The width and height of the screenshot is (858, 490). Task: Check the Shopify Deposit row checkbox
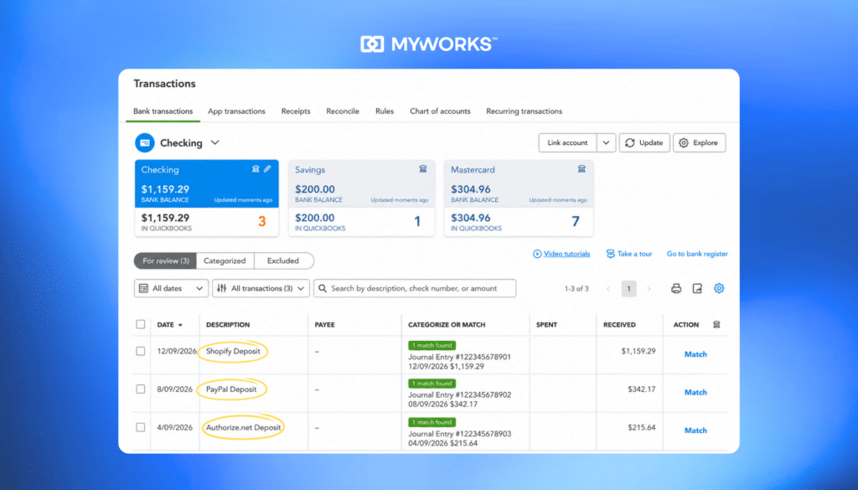[x=141, y=351]
